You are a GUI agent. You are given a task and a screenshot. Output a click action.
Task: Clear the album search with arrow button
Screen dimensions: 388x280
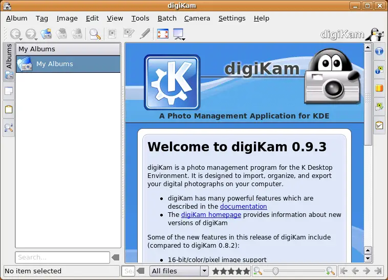click(x=116, y=257)
